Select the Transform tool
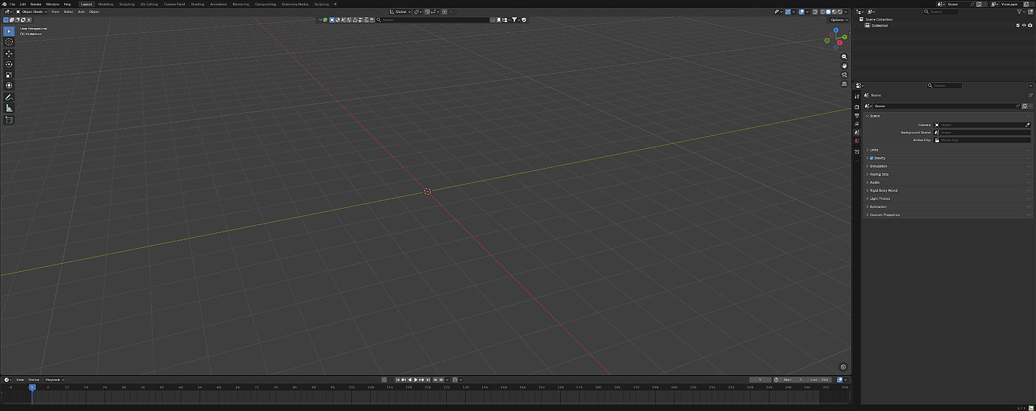1036x411 pixels. tap(9, 86)
